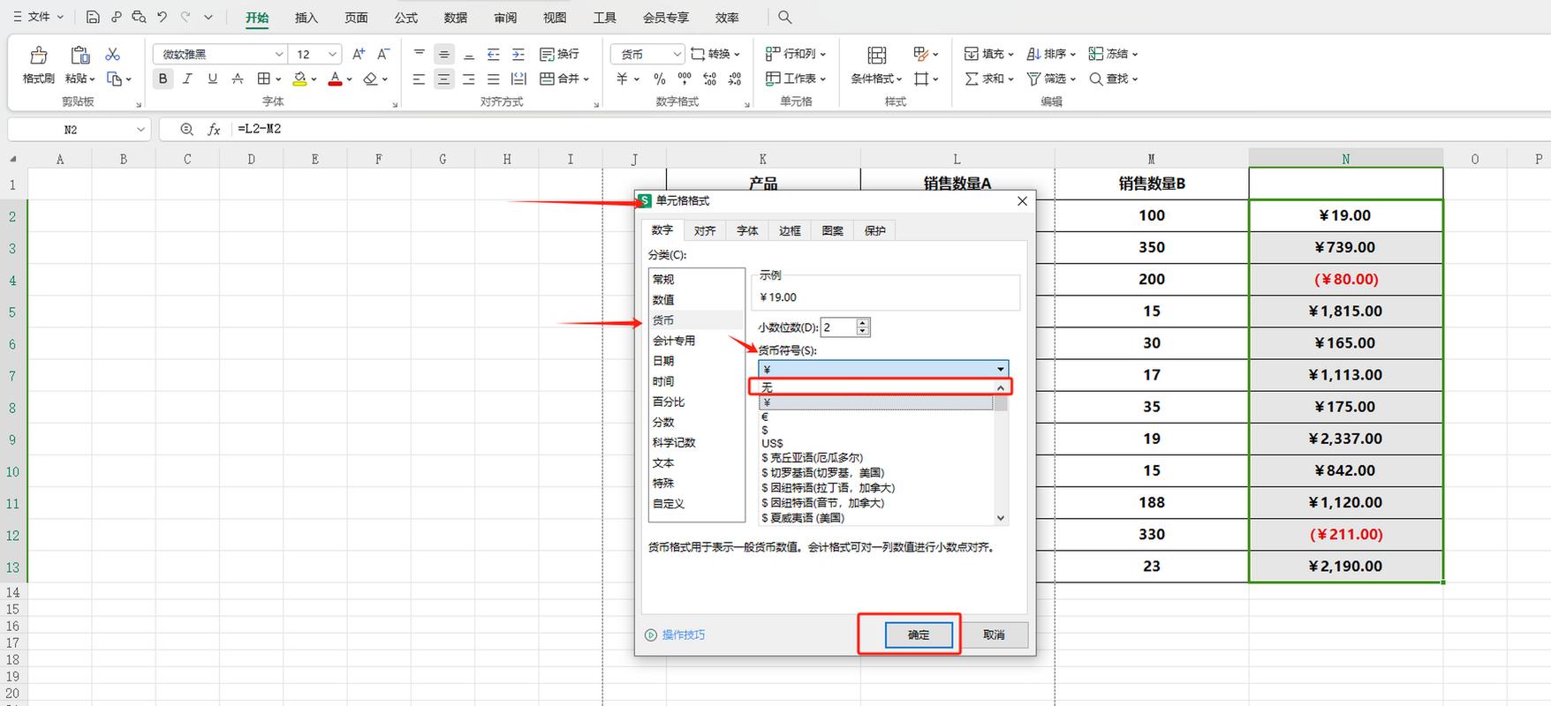Image resolution: width=1551 pixels, height=706 pixels.
Task: Select cell showing (¥80.00) in column N
Action: (1345, 279)
